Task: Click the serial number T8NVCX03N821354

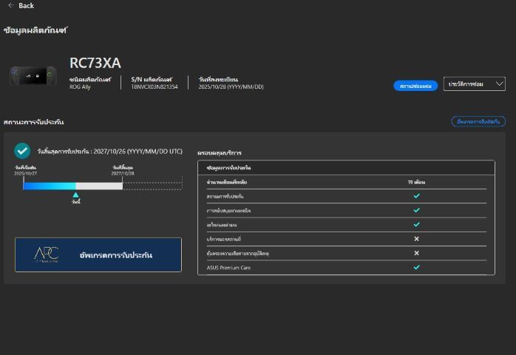Action: click(x=155, y=87)
